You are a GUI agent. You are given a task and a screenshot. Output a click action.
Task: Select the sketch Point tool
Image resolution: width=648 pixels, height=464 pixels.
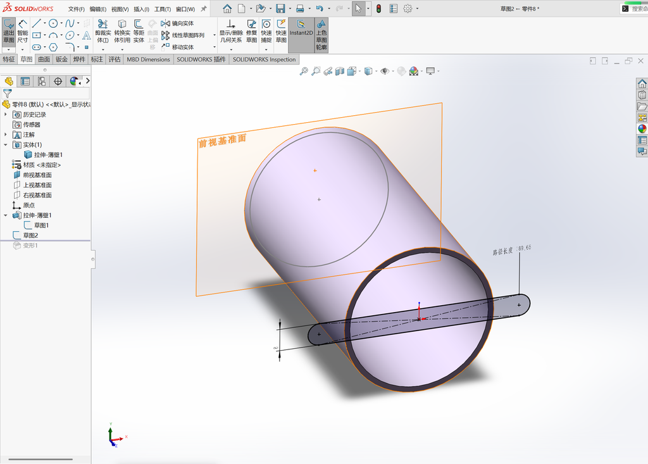coord(86,47)
